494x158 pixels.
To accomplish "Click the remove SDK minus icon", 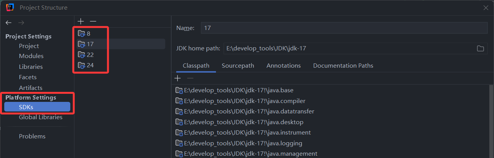I will [x=93, y=21].
